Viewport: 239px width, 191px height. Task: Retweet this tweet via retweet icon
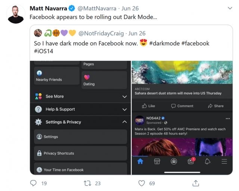(87, 183)
